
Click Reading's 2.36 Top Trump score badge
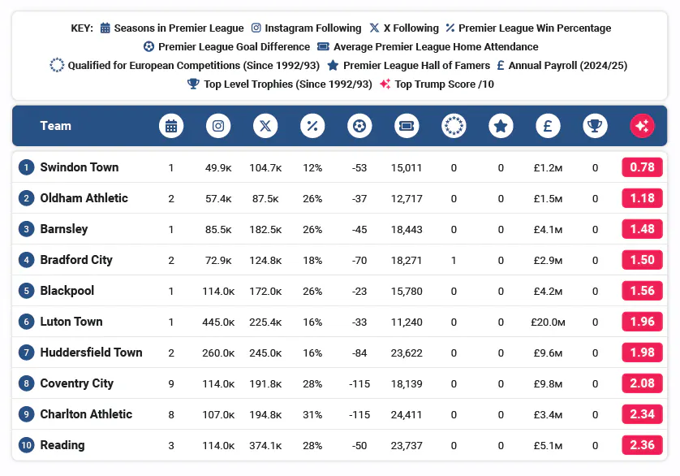click(x=642, y=445)
